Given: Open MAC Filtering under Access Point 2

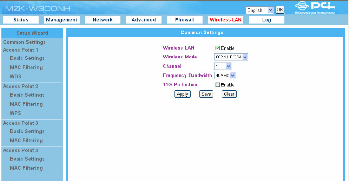Looking at the screenshot, I should coord(26,104).
